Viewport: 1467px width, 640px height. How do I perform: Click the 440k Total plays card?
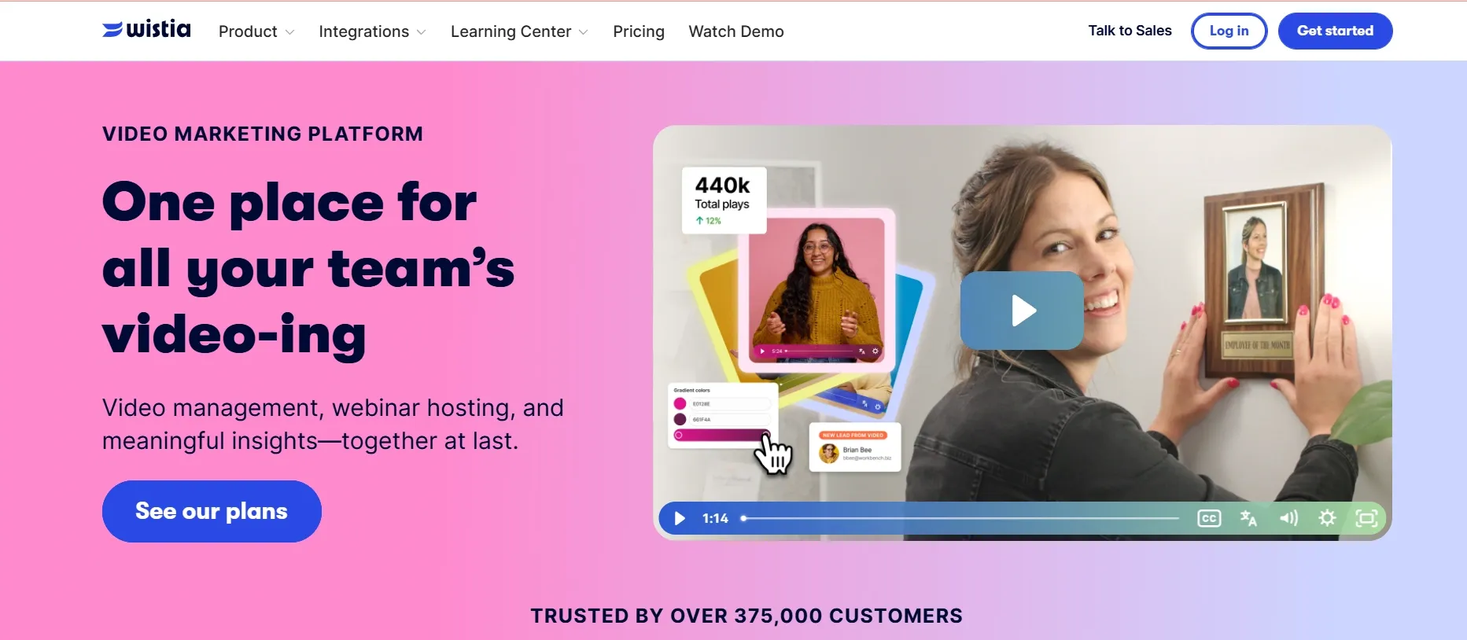point(724,200)
